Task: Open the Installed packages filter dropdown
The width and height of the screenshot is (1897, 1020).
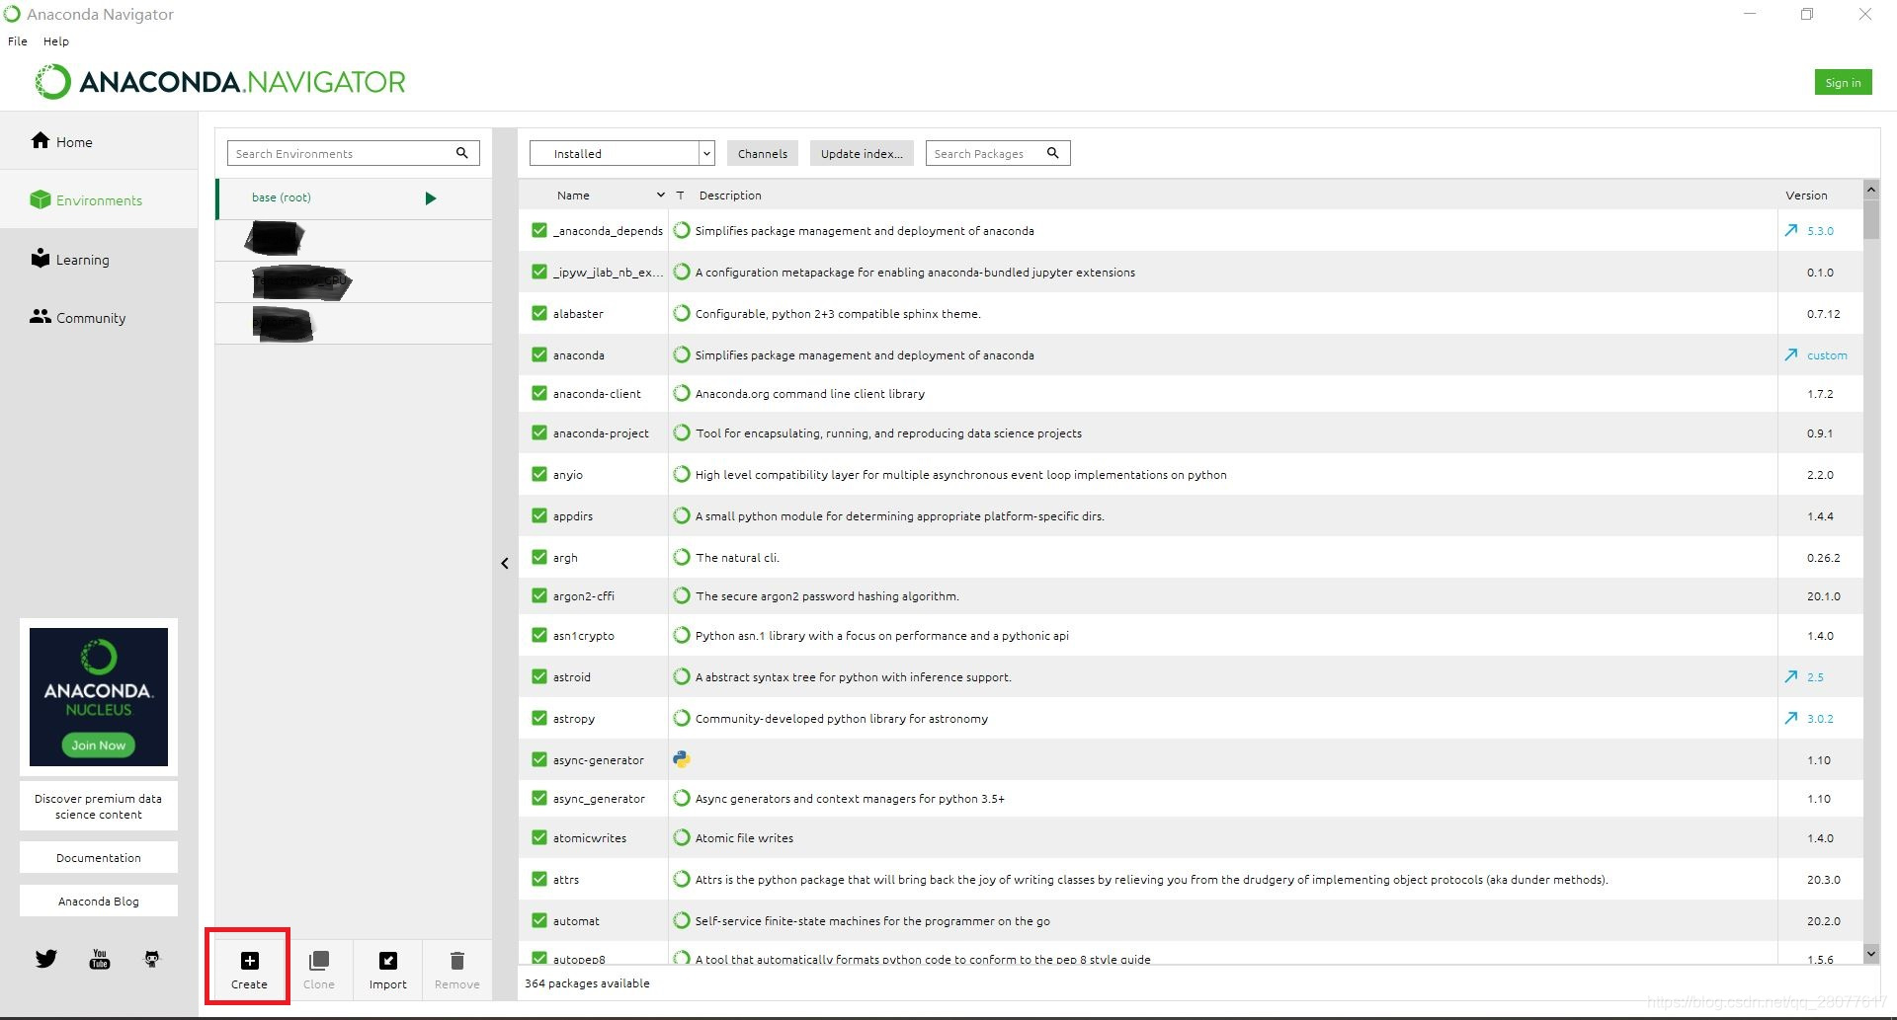Action: click(x=622, y=153)
